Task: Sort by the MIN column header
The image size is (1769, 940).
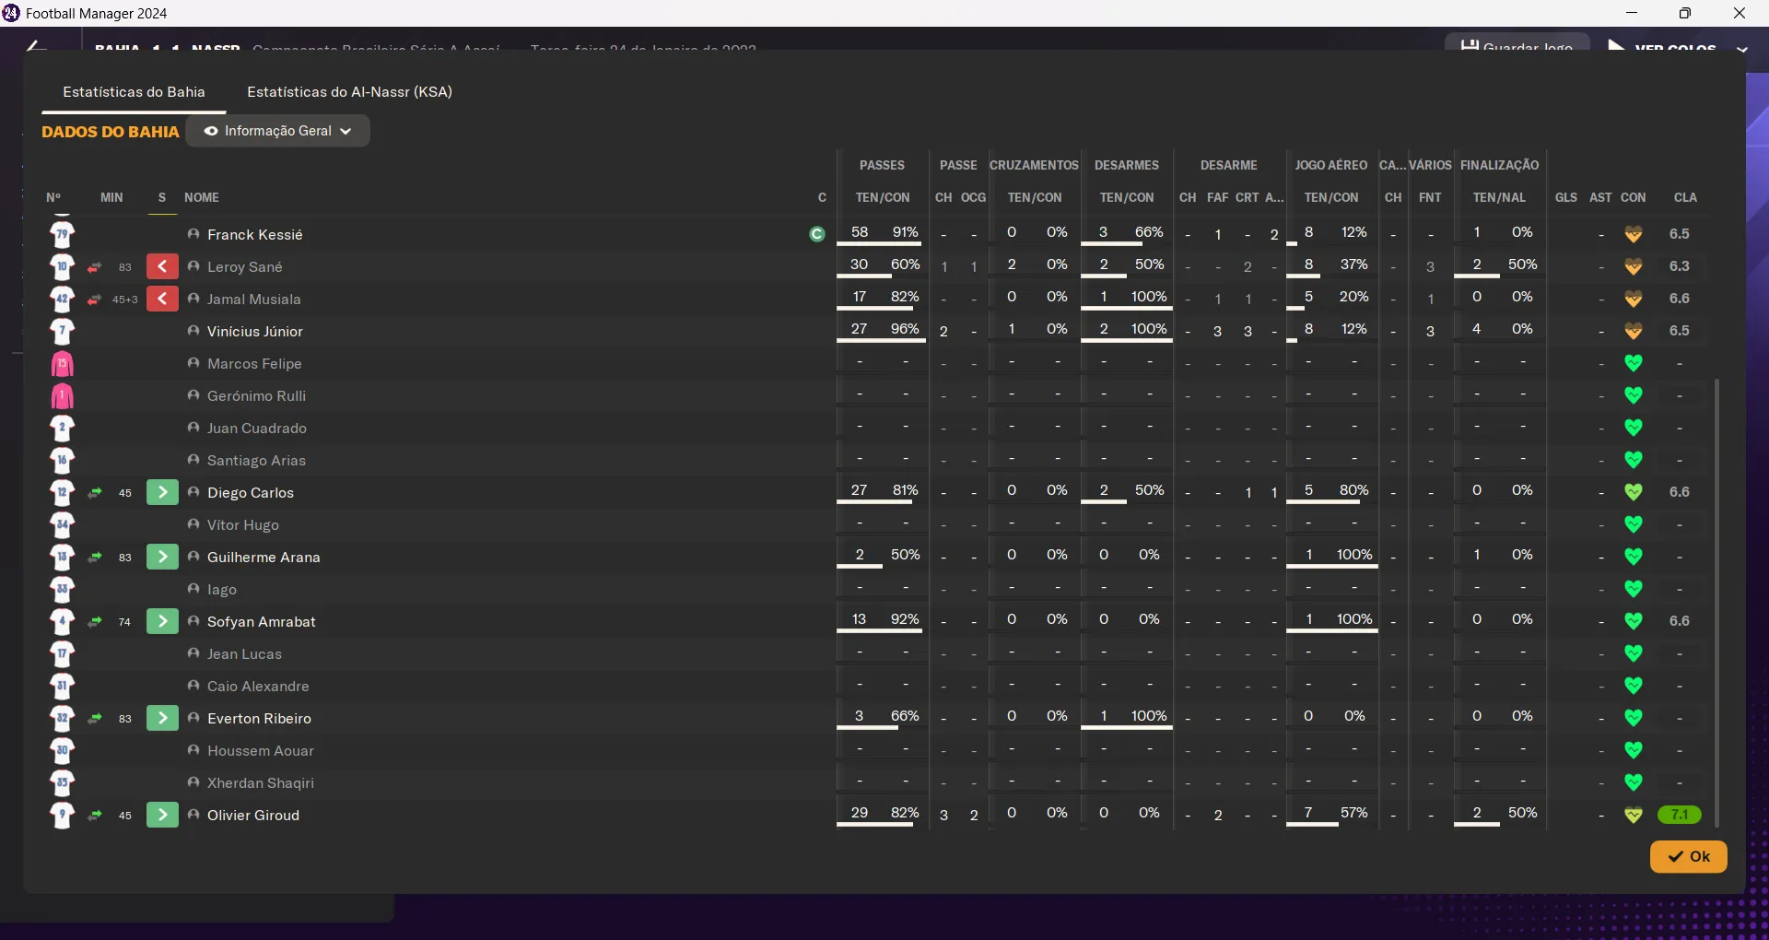Action: coord(111,197)
